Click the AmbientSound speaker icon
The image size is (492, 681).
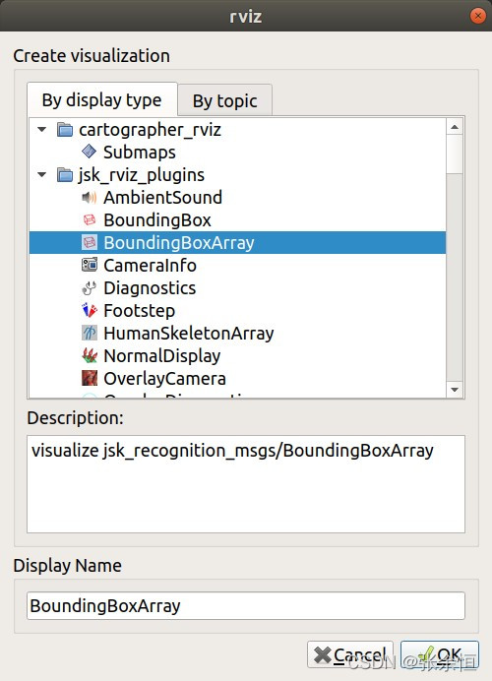[x=89, y=198]
